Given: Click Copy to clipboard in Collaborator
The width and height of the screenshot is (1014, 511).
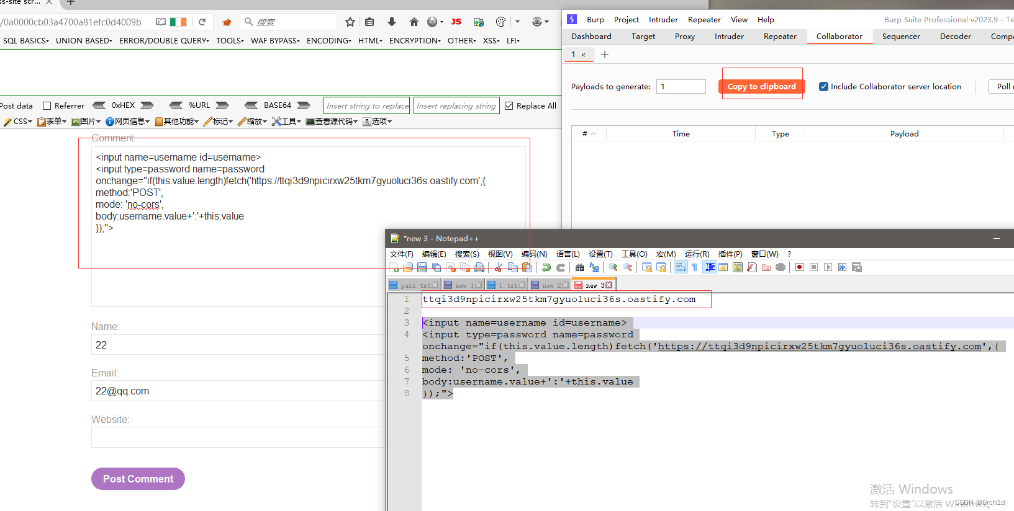Looking at the screenshot, I should (x=762, y=87).
